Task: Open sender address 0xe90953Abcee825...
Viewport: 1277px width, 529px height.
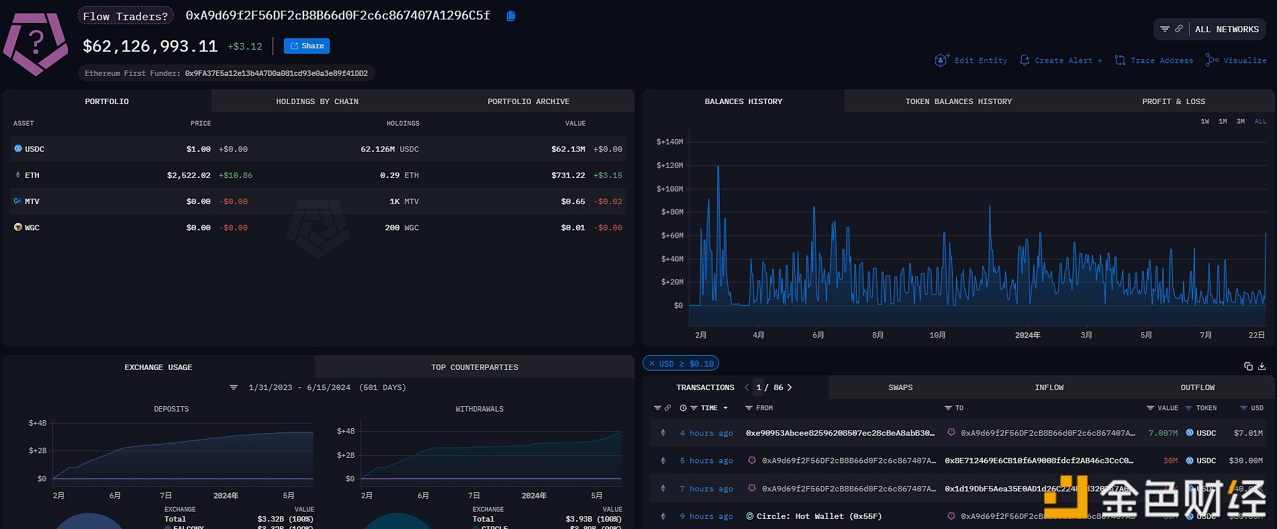Action: tap(840, 433)
